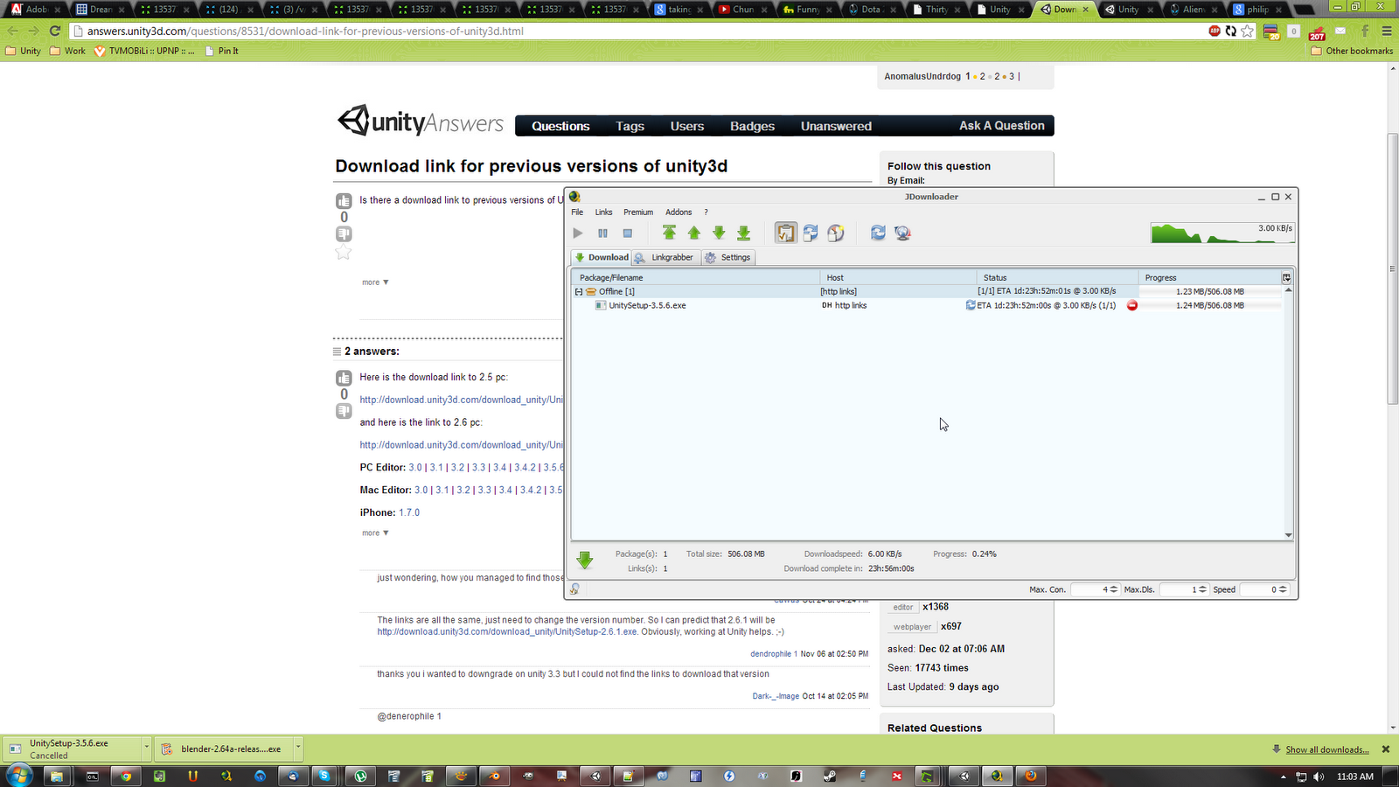Image resolution: width=1399 pixels, height=787 pixels.
Task: Pause downloads in JDownloader toolbar
Action: click(602, 233)
